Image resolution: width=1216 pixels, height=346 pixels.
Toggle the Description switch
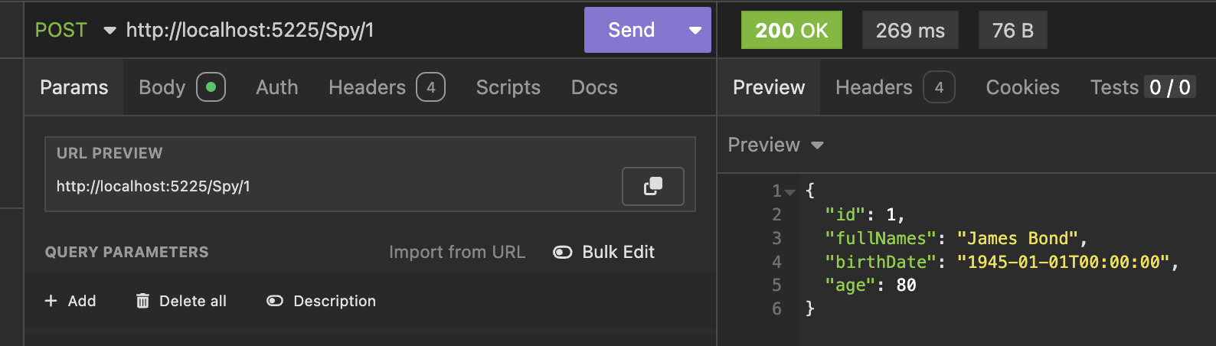[275, 301]
